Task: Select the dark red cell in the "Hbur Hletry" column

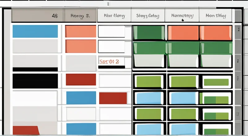Action: click(113, 98)
